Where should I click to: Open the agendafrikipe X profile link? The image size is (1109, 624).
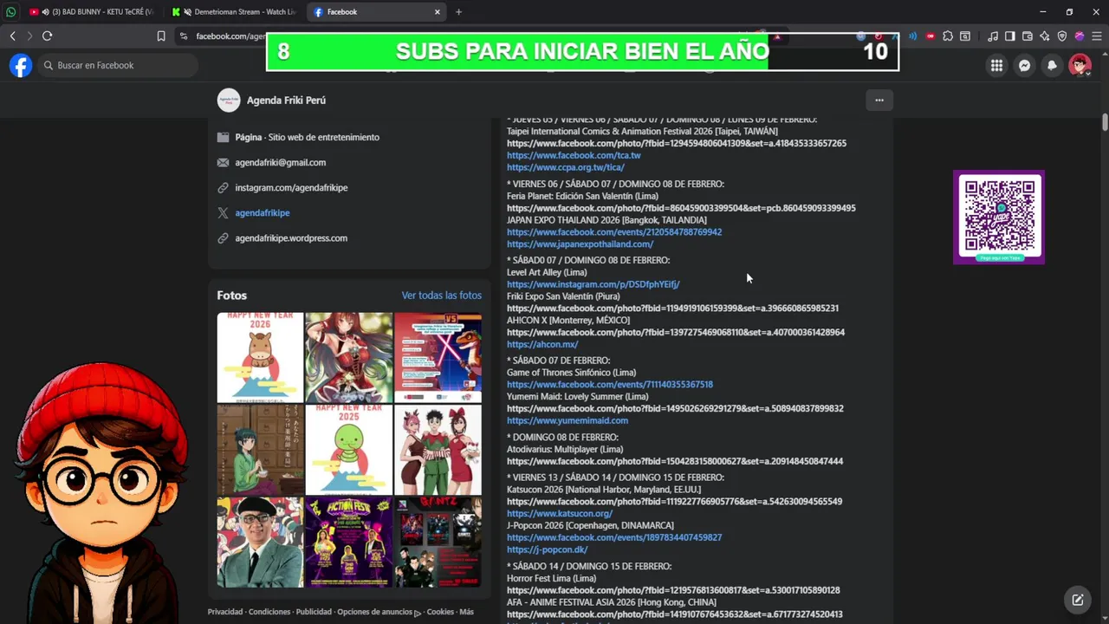pyautogui.click(x=263, y=212)
